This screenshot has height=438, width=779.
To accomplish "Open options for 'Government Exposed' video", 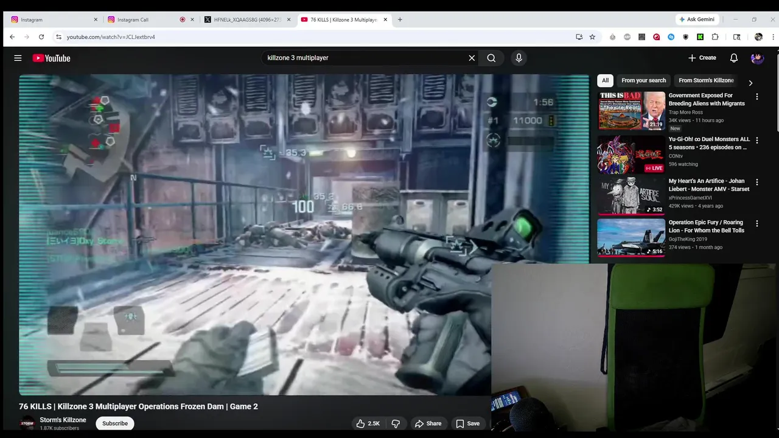I will (x=757, y=97).
